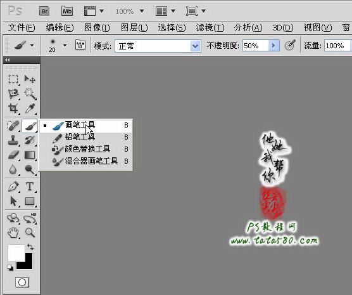352x295 pixels.
Task: Select the Brush tool in toolbox
Action: [x=30, y=126]
